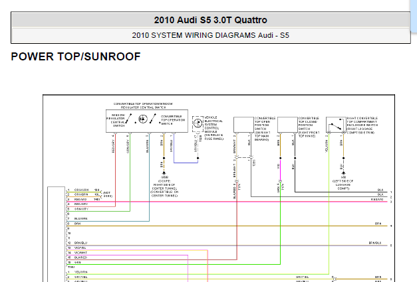Viewport: 417px width, 282px height.
Task: Click the pin 7 'BLU/GRN' wire label
Action: click(x=81, y=218)
